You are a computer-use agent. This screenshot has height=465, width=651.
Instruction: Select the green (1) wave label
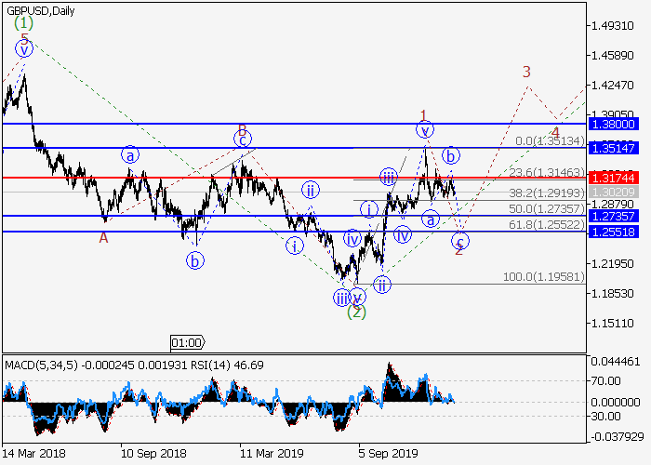(x=24, y=21)
